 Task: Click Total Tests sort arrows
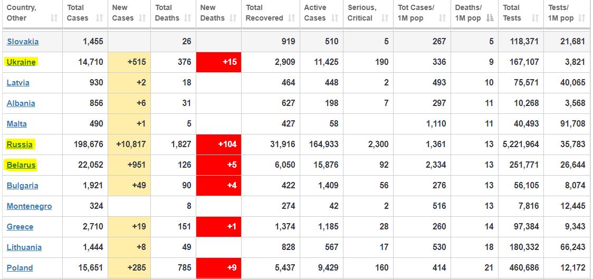535,18
